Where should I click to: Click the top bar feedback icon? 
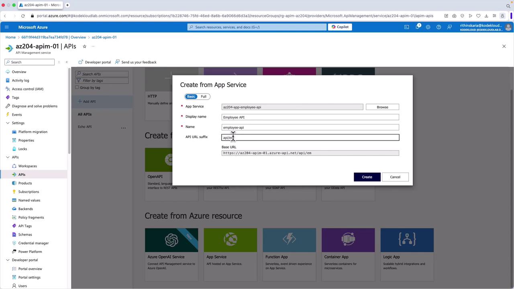[x=450, y=27]
